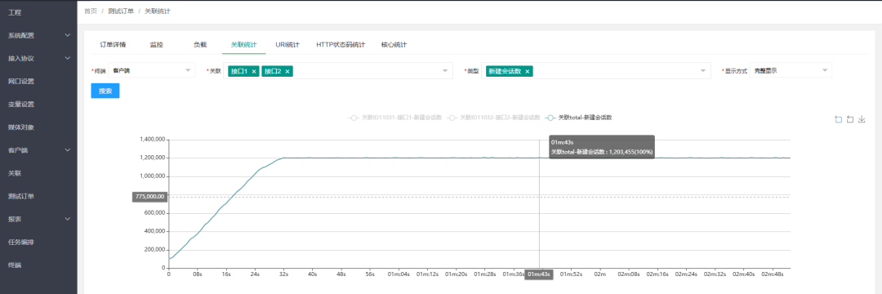Go to 测试订单 in the breadcrumb
This screenshot has height=294, width=882.
pyautogui.click(x=121, y=11)
